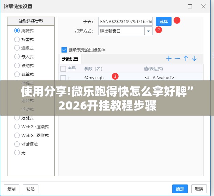Move parameter down with down arrow icon

[x=194, y=59]
